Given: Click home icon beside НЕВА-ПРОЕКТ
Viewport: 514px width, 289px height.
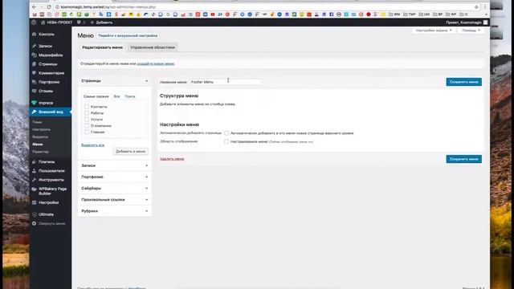Looking at the screenshot, I should [43, 22].
